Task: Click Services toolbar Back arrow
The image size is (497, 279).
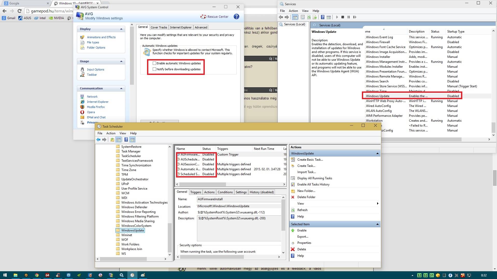Action: pyautogui.click(x=281, y=17)
